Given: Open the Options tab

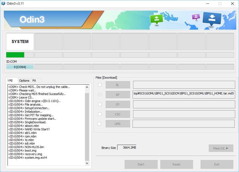Looking at the screenshot, I should pos(24,81).
